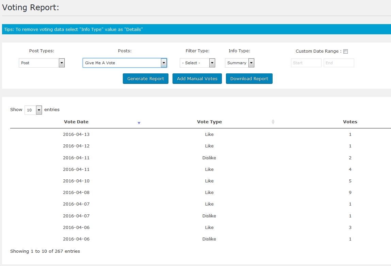The image size is (391, 266).
Task: Click the Generate Report button
Action: click(145, 78)
